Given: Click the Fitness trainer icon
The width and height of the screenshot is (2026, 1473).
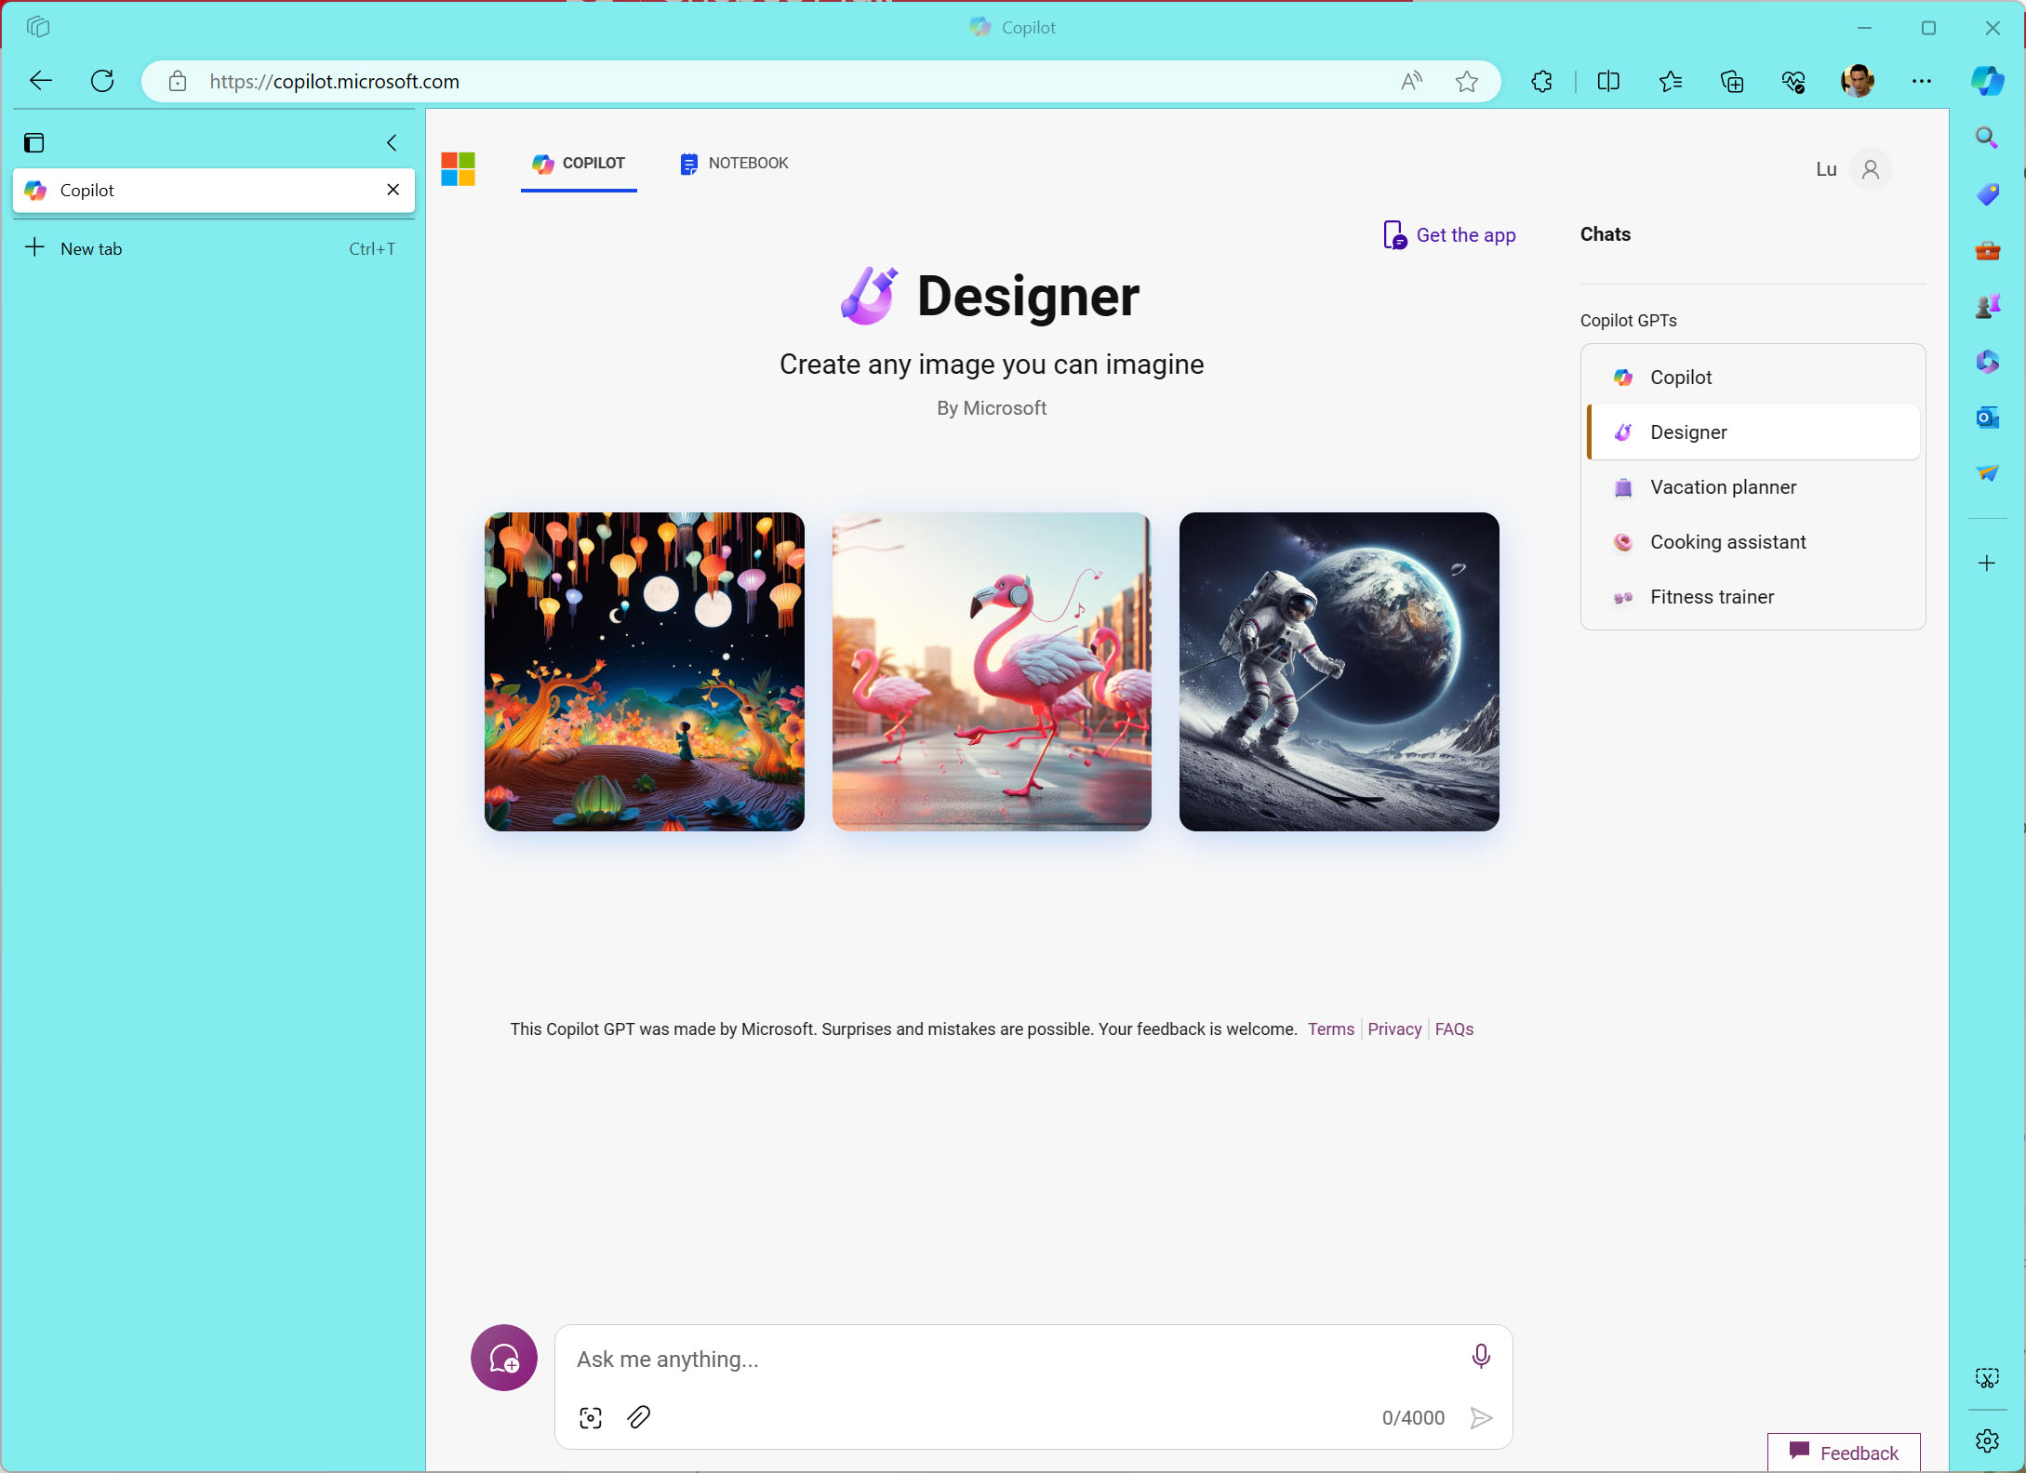Looking at the screenshot, I should (x=1623, y=597).
